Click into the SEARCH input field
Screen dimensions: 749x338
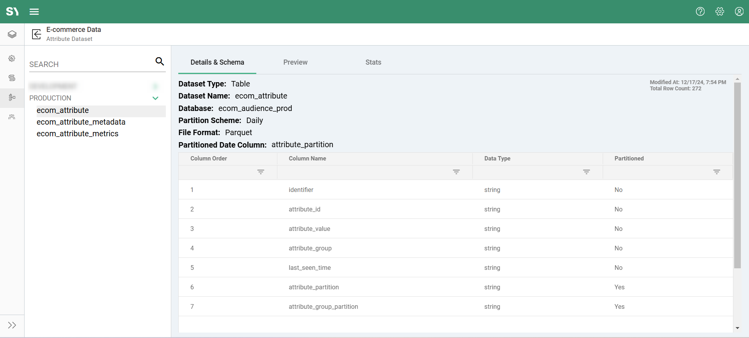[x=90, y=64]
